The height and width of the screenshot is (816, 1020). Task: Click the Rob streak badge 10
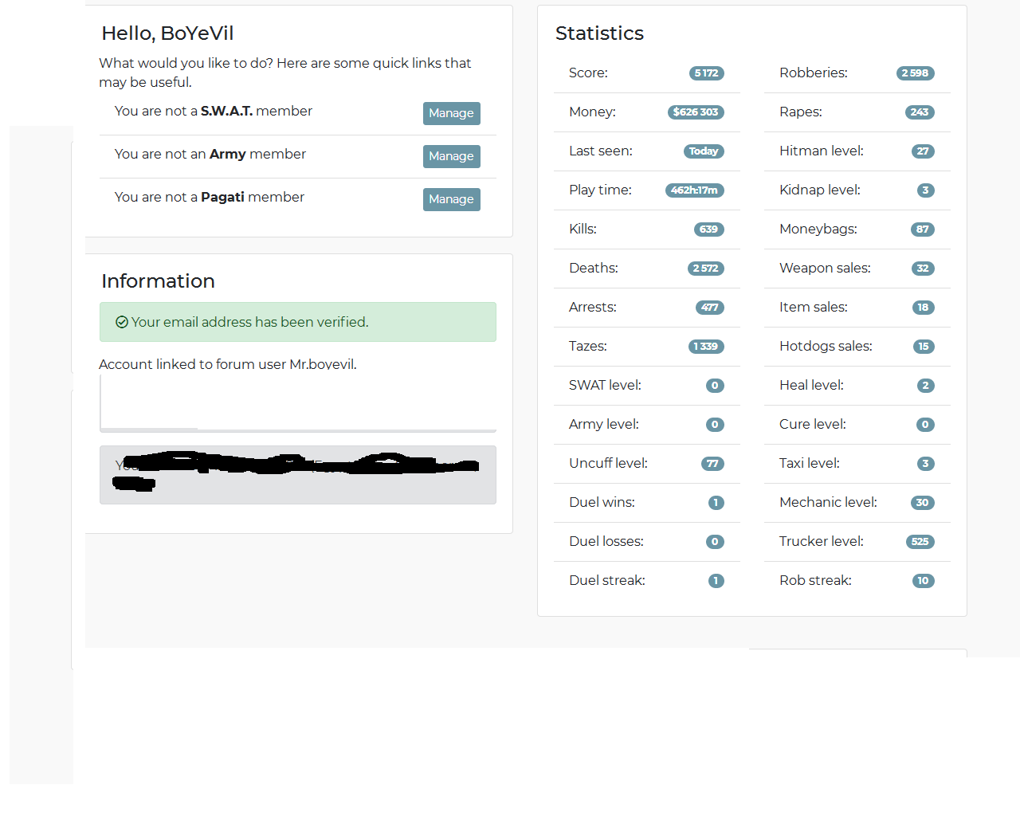924,581
